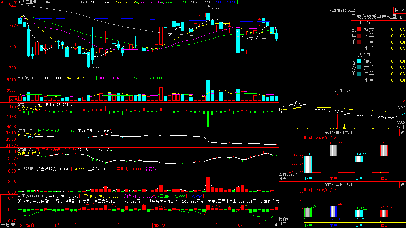Click the 7.23 low price annotation
Image resolution: width=406 pixels, height=228 pixels.
point(96,68)
